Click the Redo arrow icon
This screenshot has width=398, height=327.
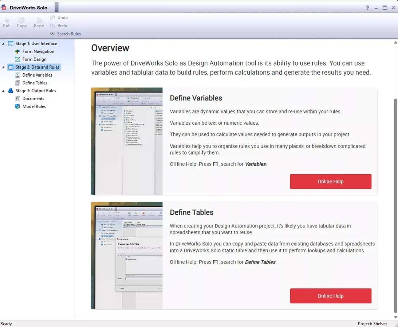click(52, 26)
